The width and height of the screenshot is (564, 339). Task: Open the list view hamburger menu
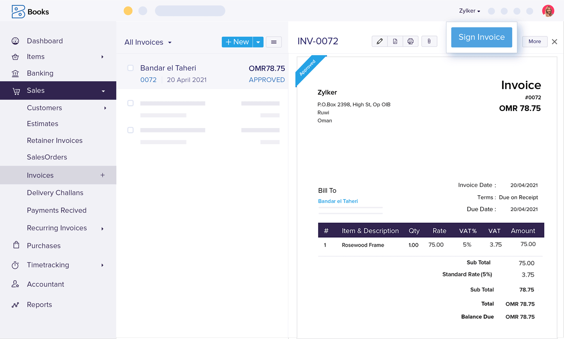click(274, 42)
